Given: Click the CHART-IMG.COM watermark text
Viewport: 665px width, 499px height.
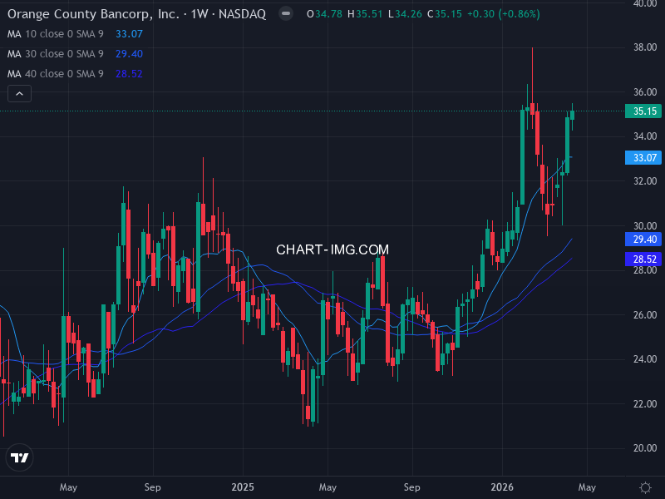Looking at the screenshot, I should [332, 249].
